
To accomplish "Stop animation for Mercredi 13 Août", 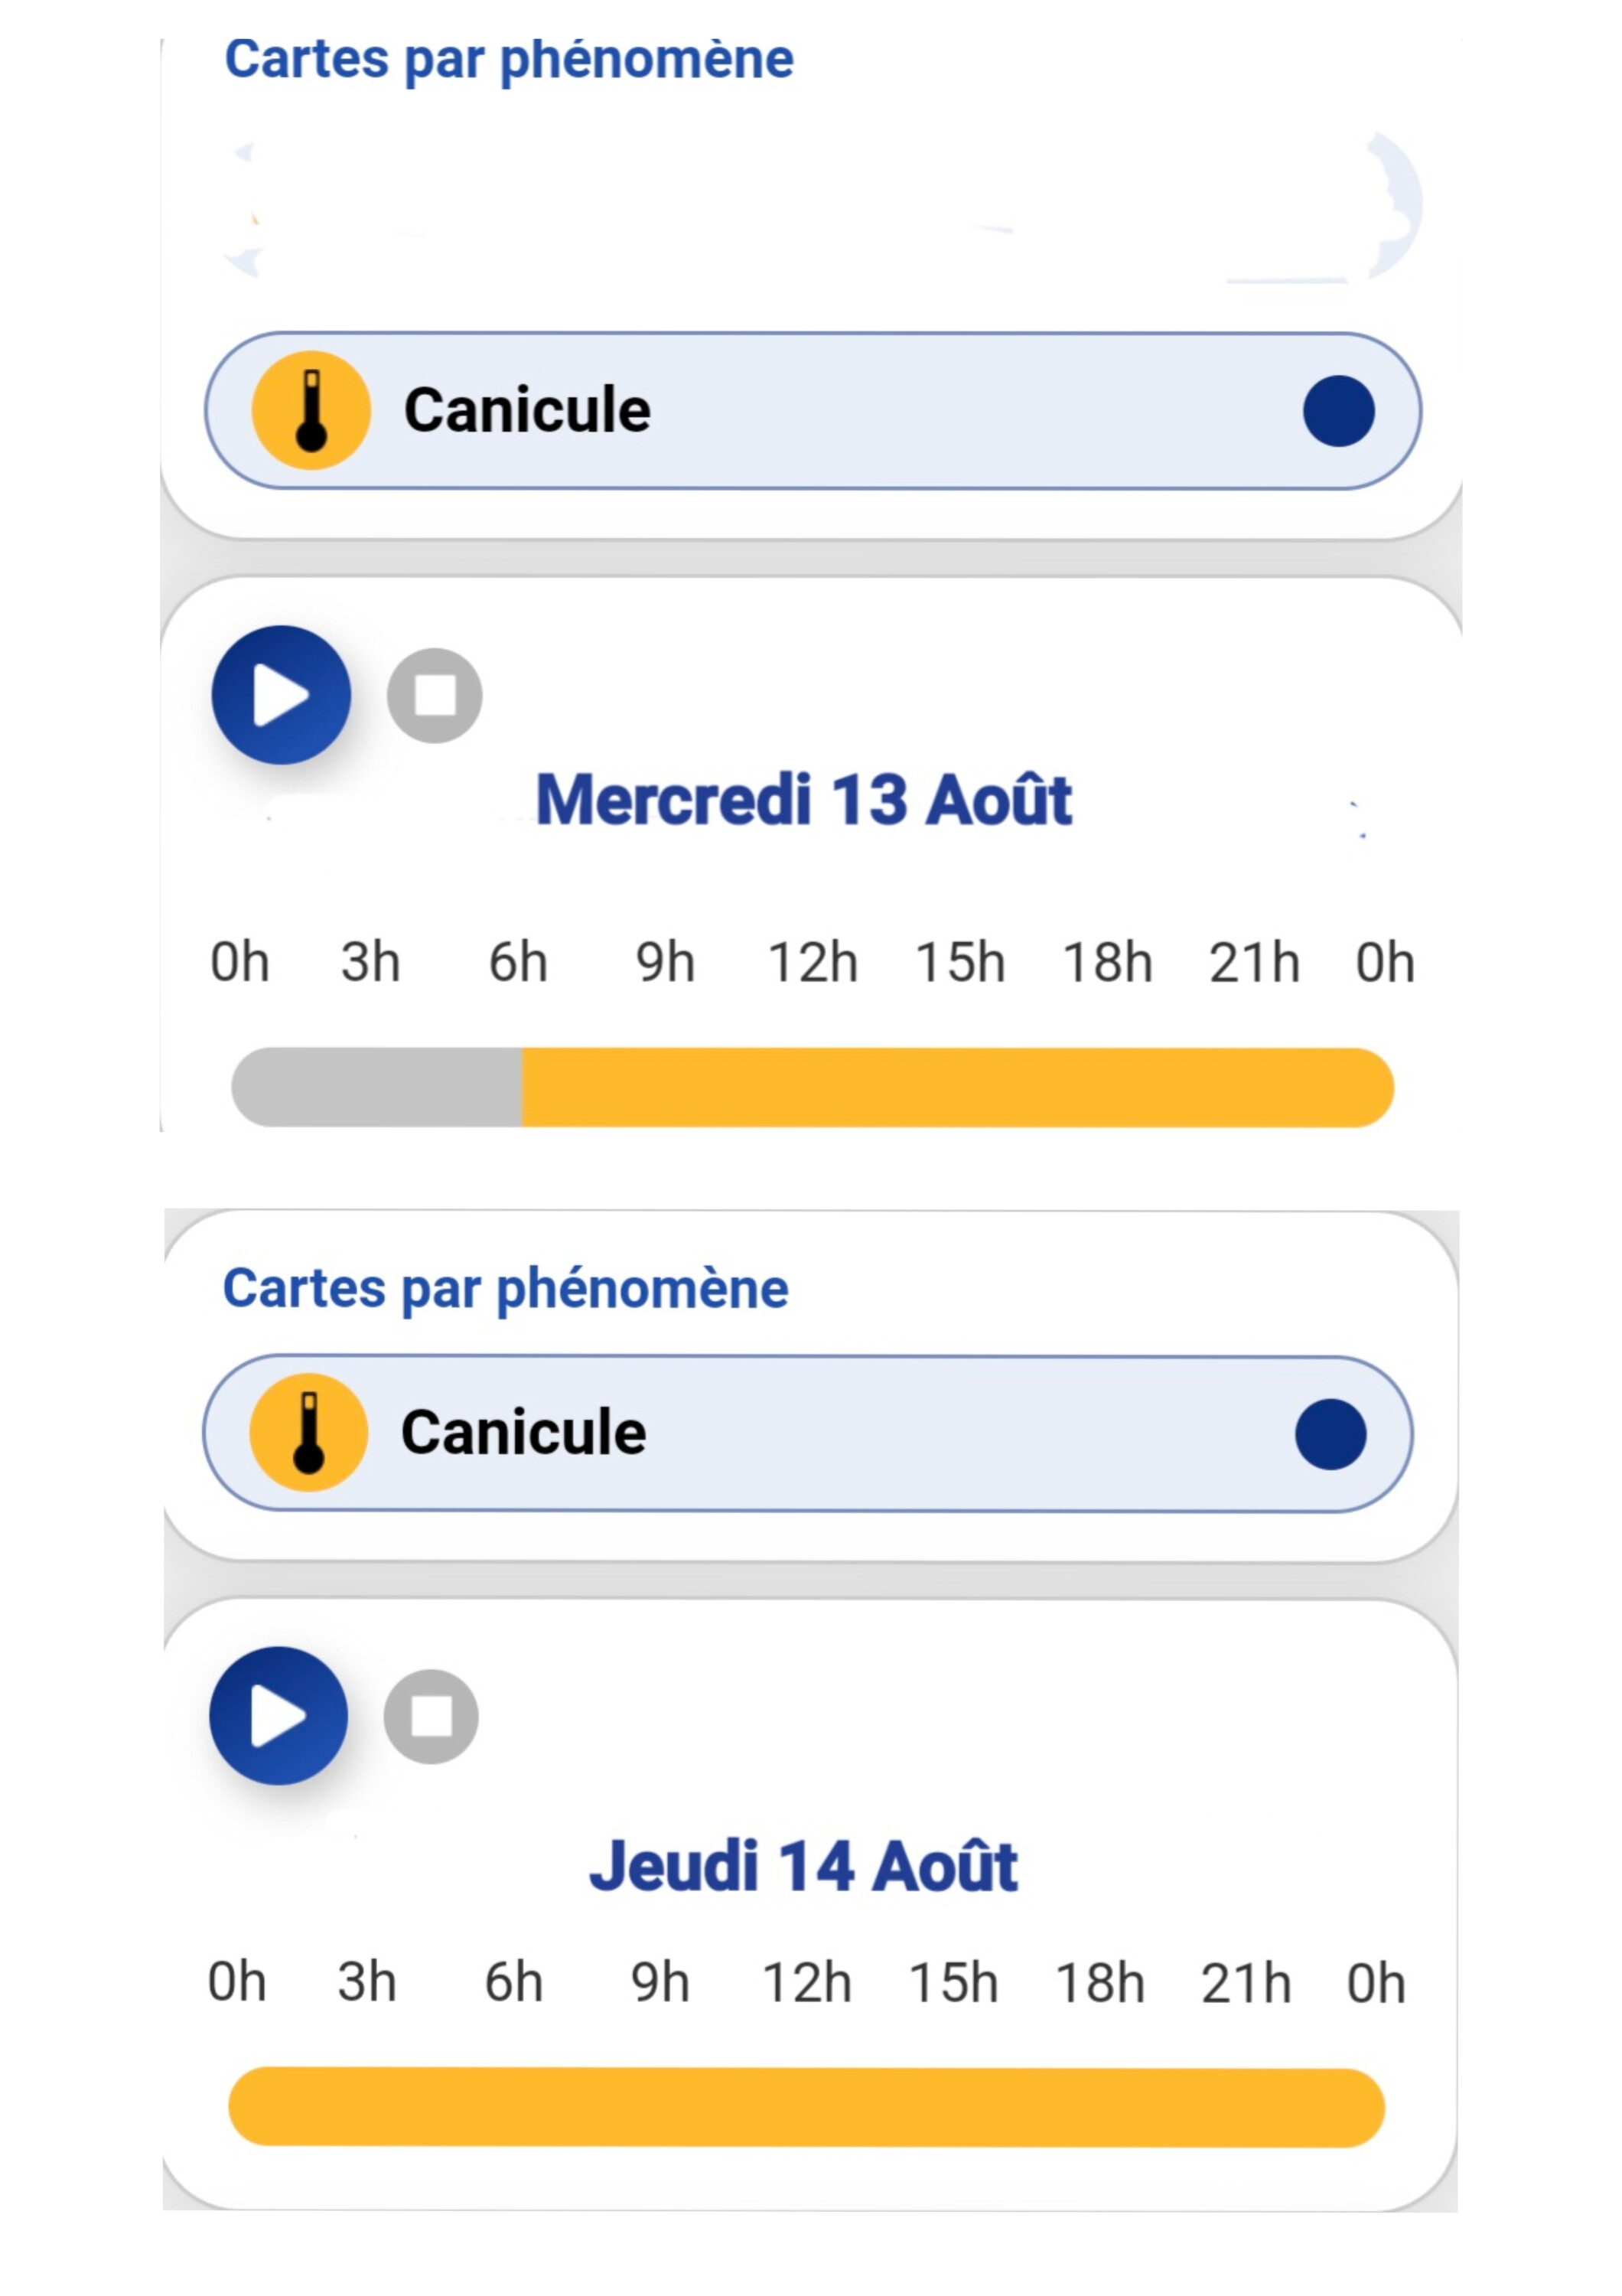I will [435, 696].
